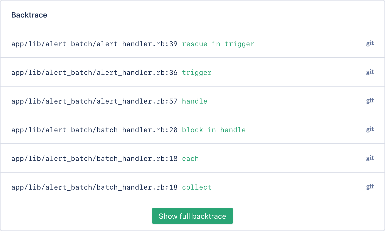The width and height of the screenshot is (385, 231).
Task: Select batch_handler.rb:18 path in collect row
Action: (x=94, y=187)
